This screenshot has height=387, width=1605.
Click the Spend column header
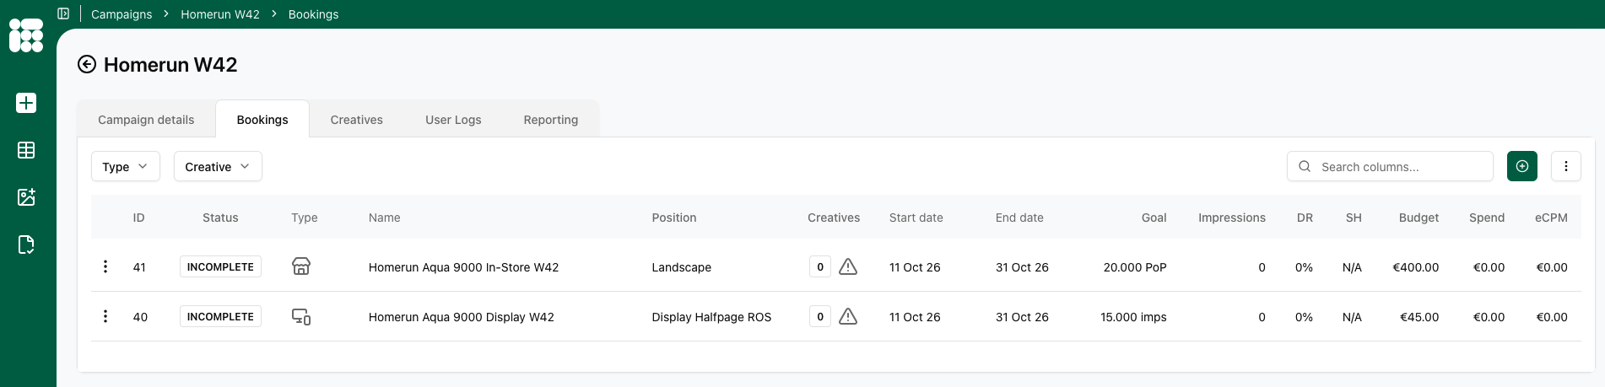pyautogui.click(x=1487, y=218)
